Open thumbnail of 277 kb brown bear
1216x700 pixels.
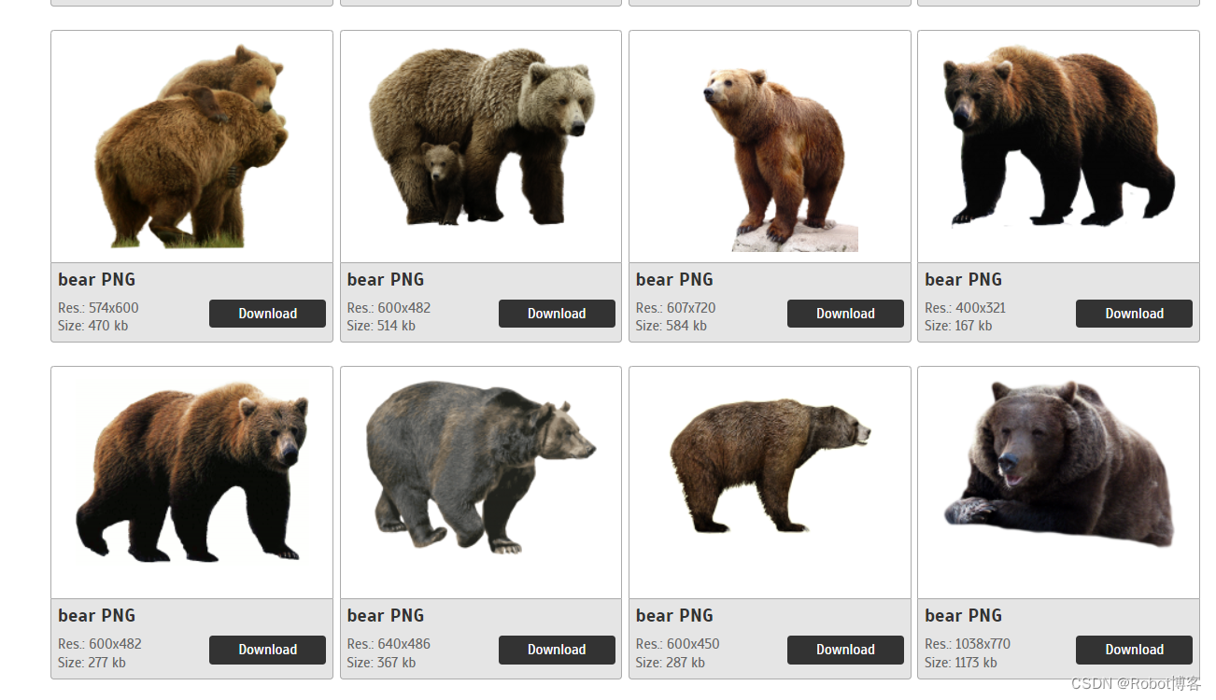click(191, 483)
